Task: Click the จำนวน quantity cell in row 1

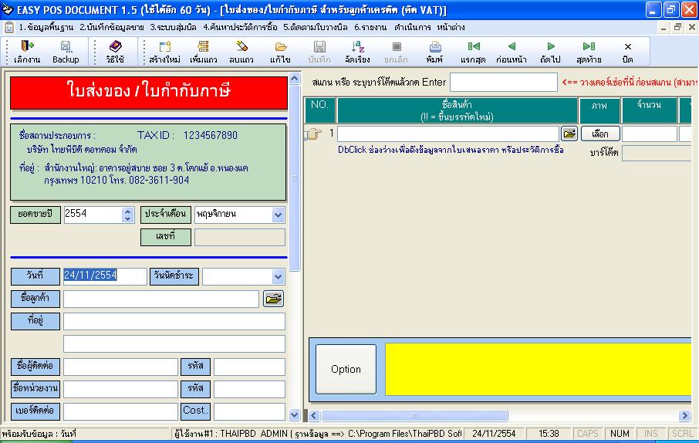Action: [650, 134]
